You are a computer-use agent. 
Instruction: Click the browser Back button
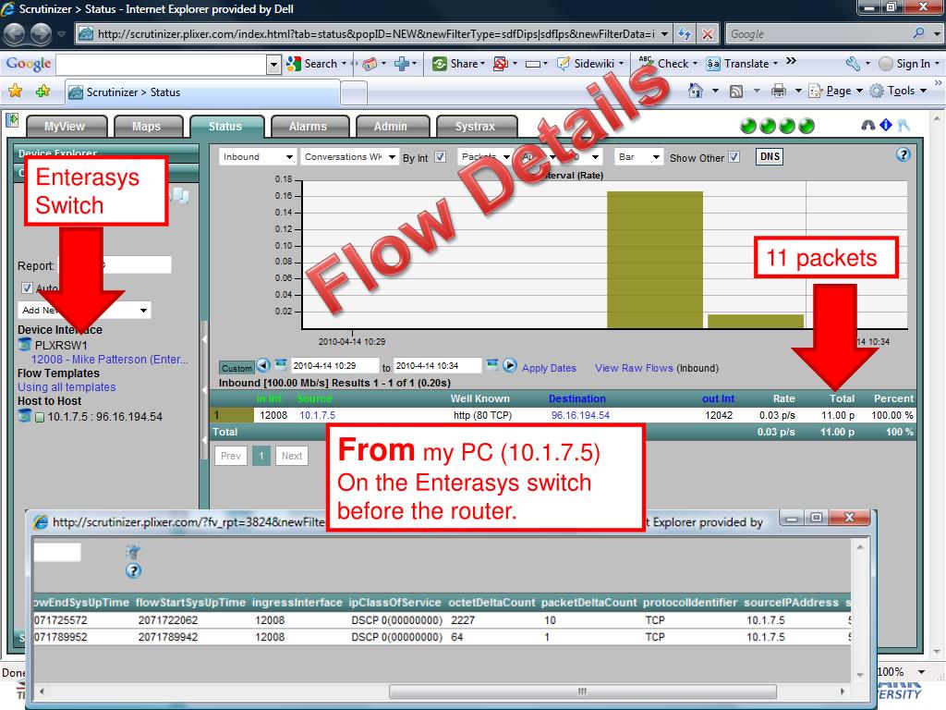coord(15,34)
